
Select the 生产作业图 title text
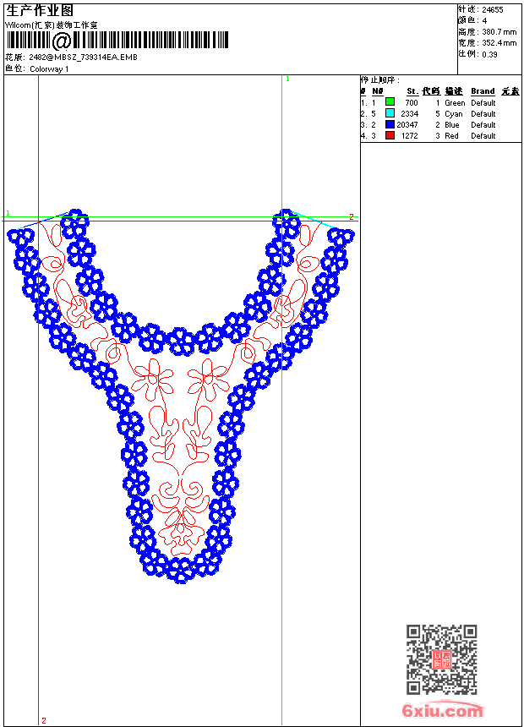pos(40,10)
